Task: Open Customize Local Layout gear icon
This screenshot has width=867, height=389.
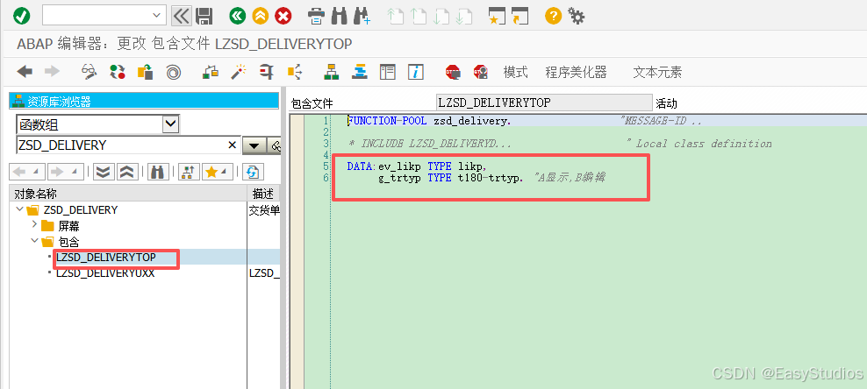Action: coord(577,16)
